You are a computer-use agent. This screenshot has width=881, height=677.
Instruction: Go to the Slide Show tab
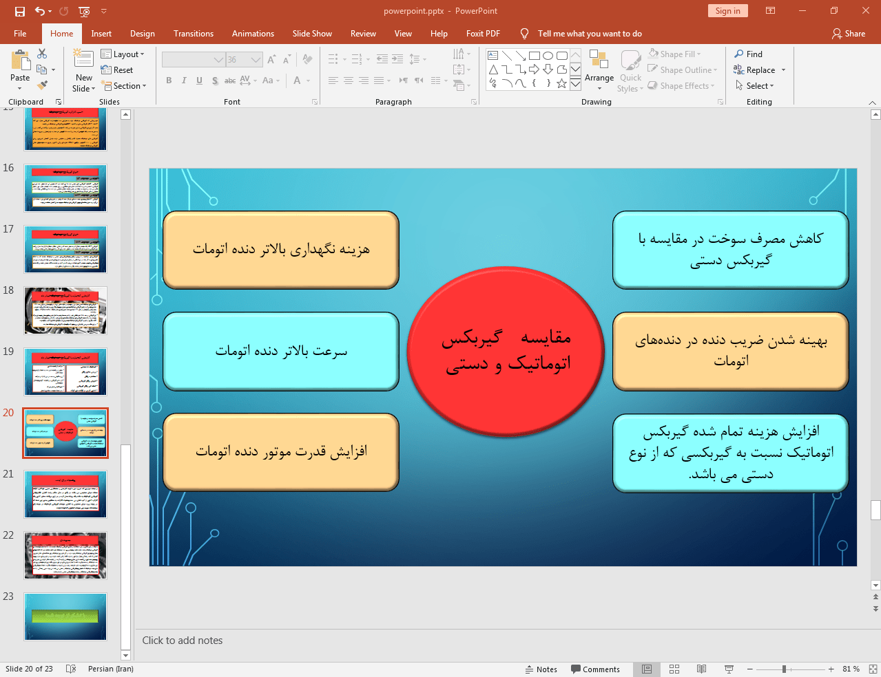[312, 34]
